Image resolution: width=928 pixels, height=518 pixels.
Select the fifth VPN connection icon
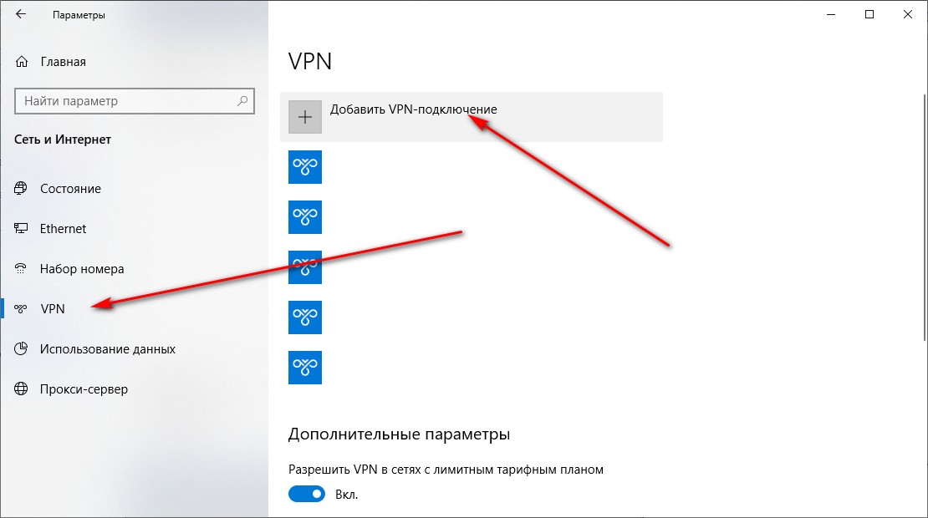[305, 368]
